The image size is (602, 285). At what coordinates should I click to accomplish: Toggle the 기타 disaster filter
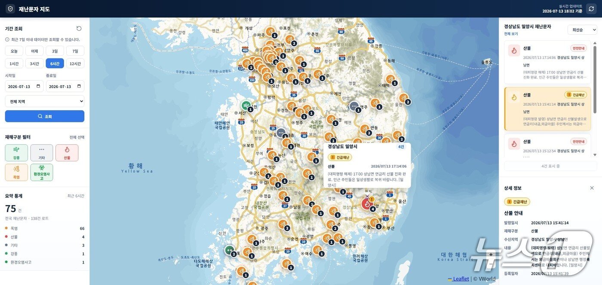[42, 153]
